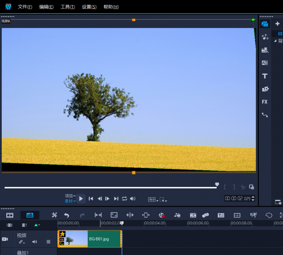The height and width of the screenshot is (255, 283).
Task: Open the Title (T) library panel
Action: coord(265,76)
